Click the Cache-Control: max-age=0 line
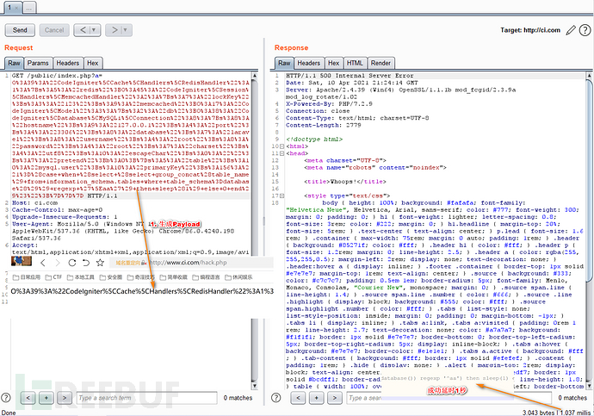The image size is (594, 416). pos(57,210)
